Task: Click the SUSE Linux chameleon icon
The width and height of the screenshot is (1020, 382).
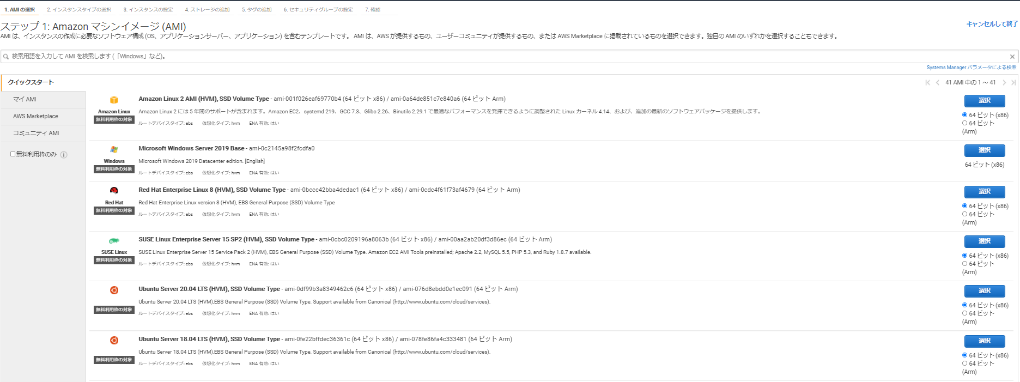Action: [114, 240]
